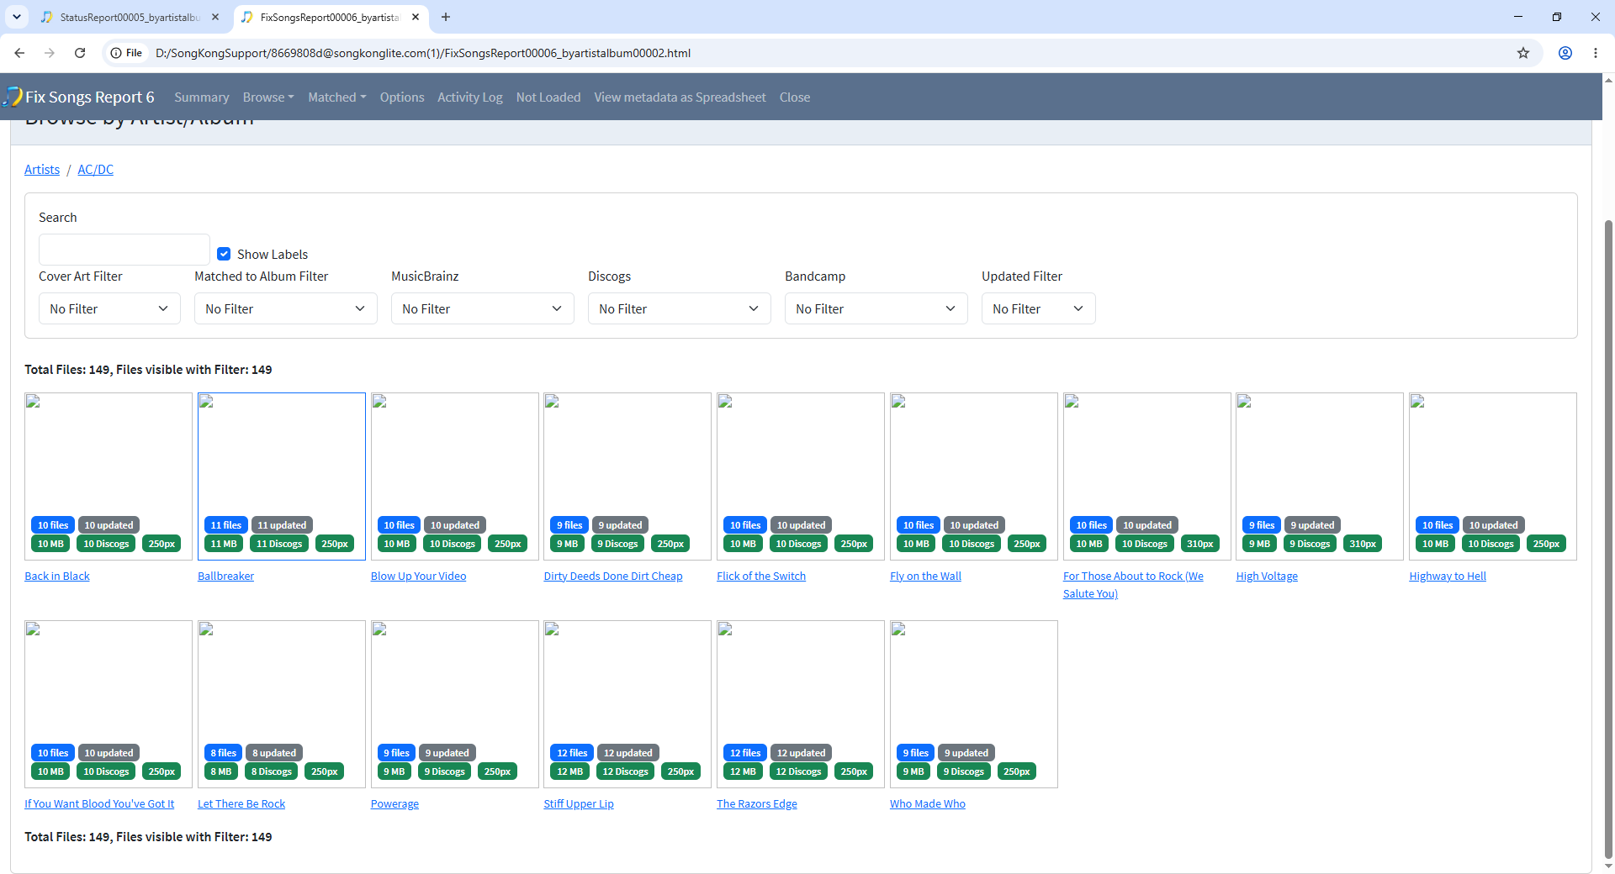Open the Powerage album link
The image size is (1615, 874).
point(394,804)
